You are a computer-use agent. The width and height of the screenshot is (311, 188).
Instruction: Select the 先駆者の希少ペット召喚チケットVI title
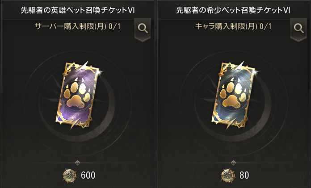233,10
